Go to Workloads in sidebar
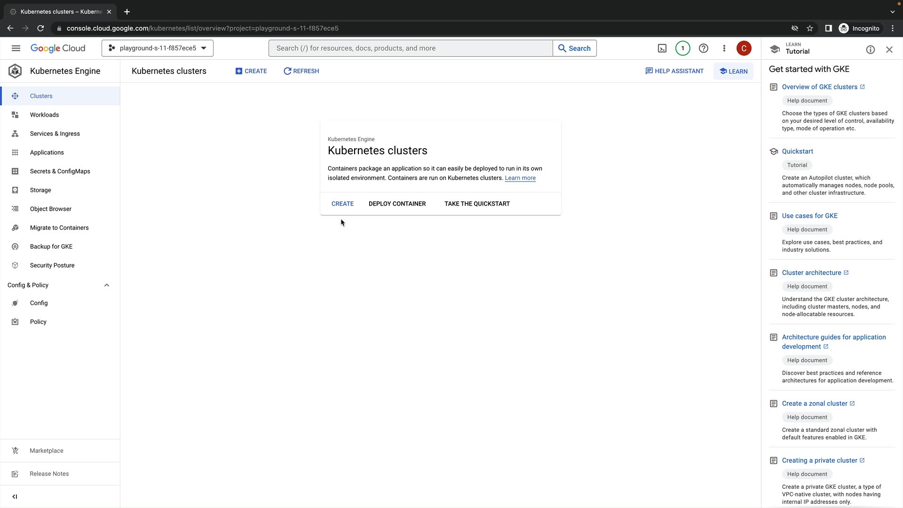 [x=44, y=115]
